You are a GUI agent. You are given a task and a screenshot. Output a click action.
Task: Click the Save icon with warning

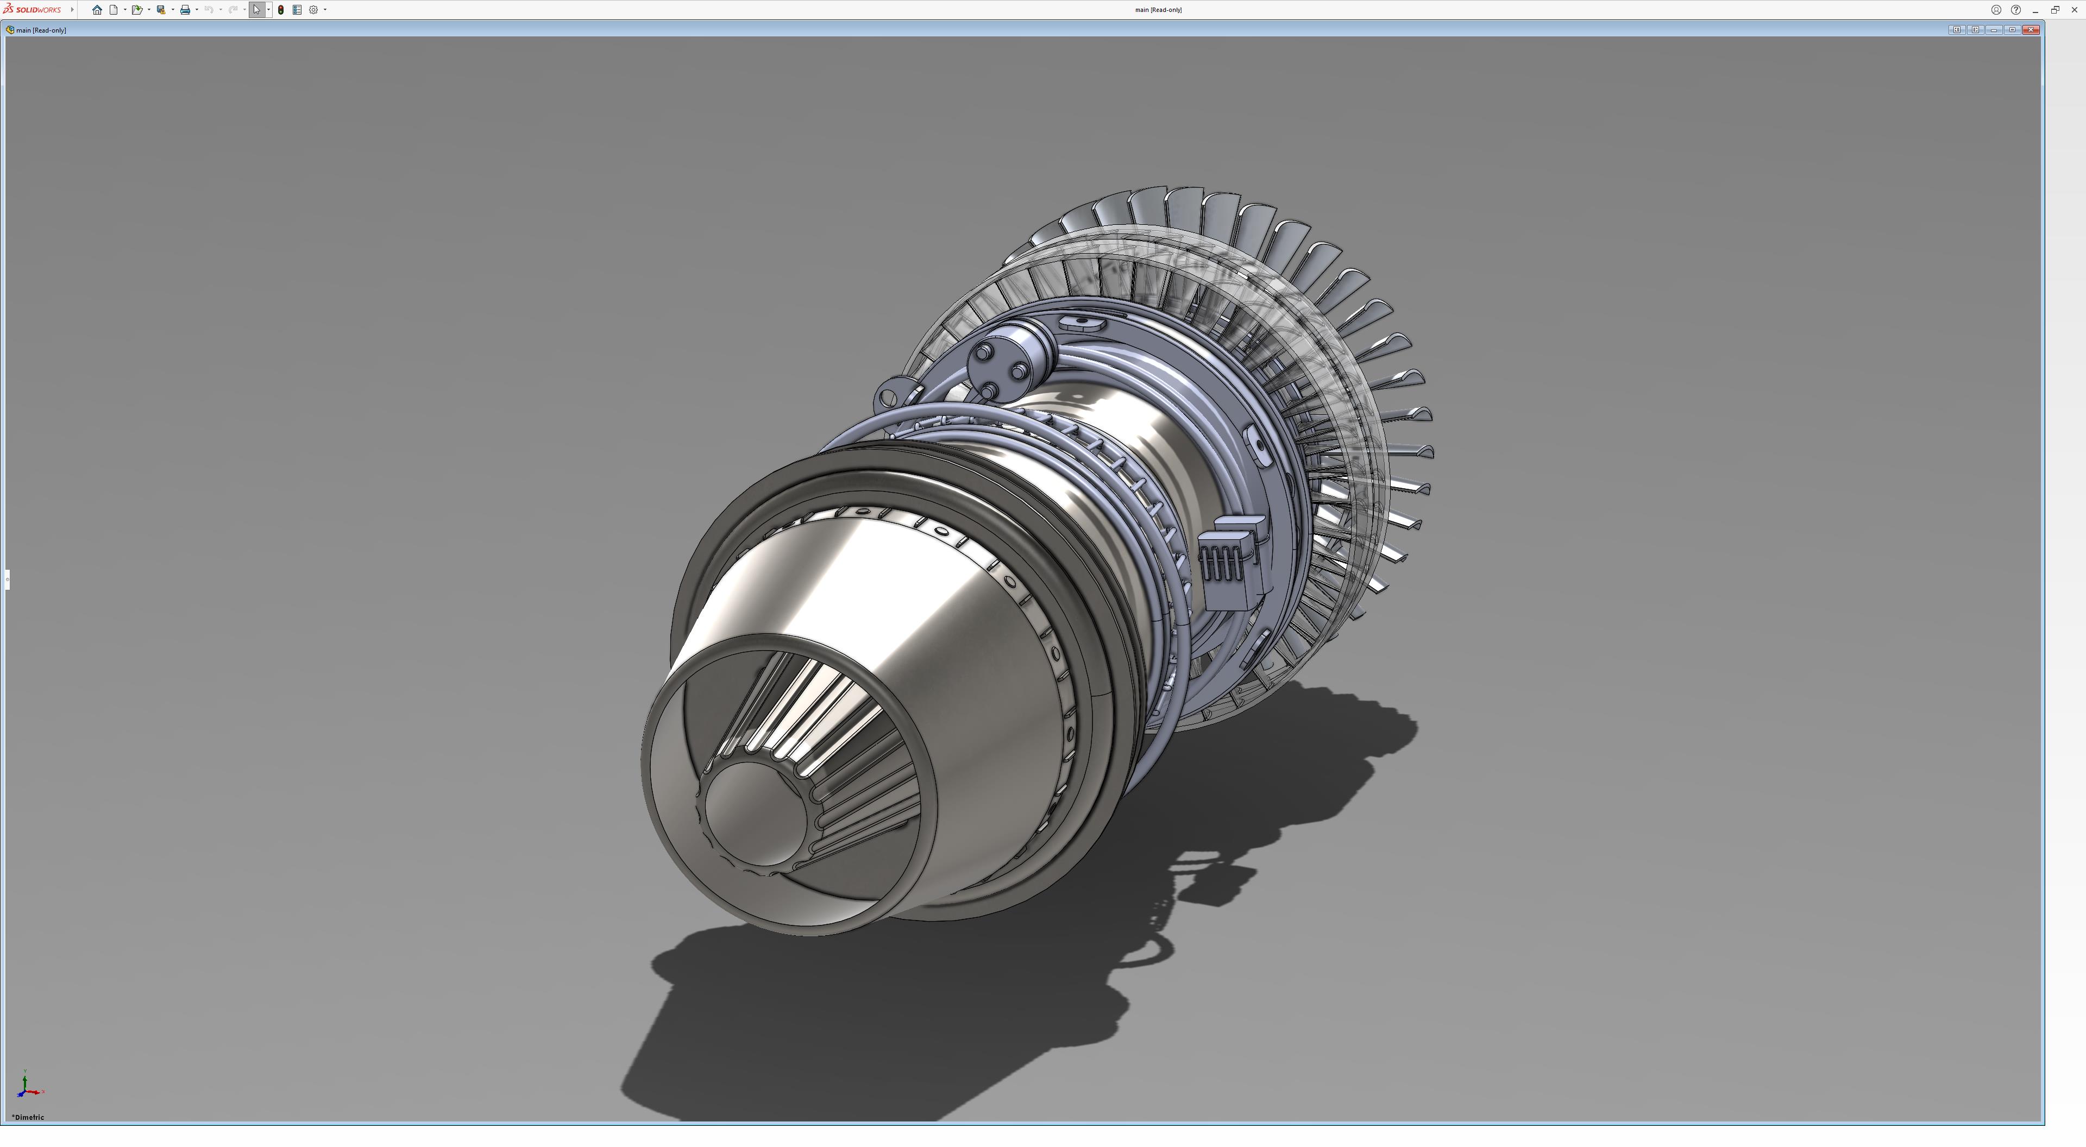[x=160, y=10]
